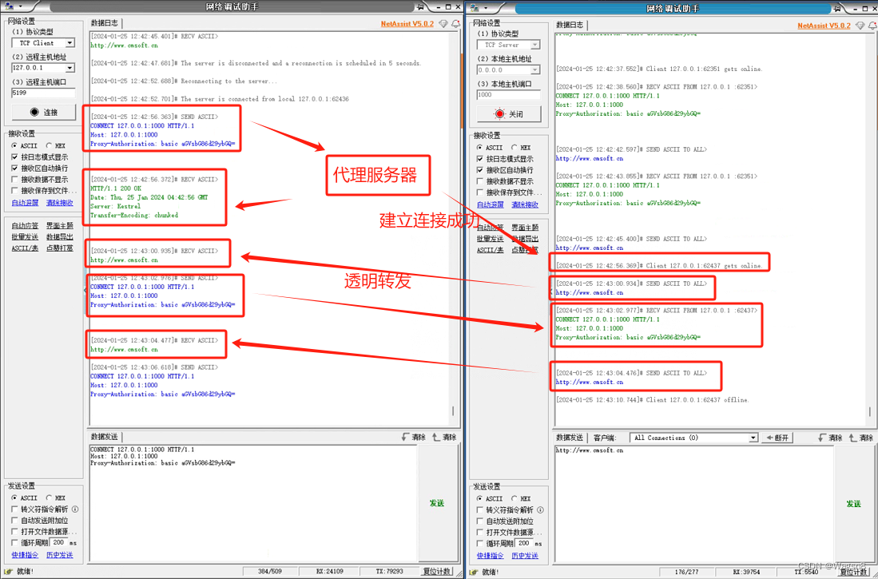Open the 协议类型 TCP Client dropdown
Screen dimensions: 878x579
70,43
